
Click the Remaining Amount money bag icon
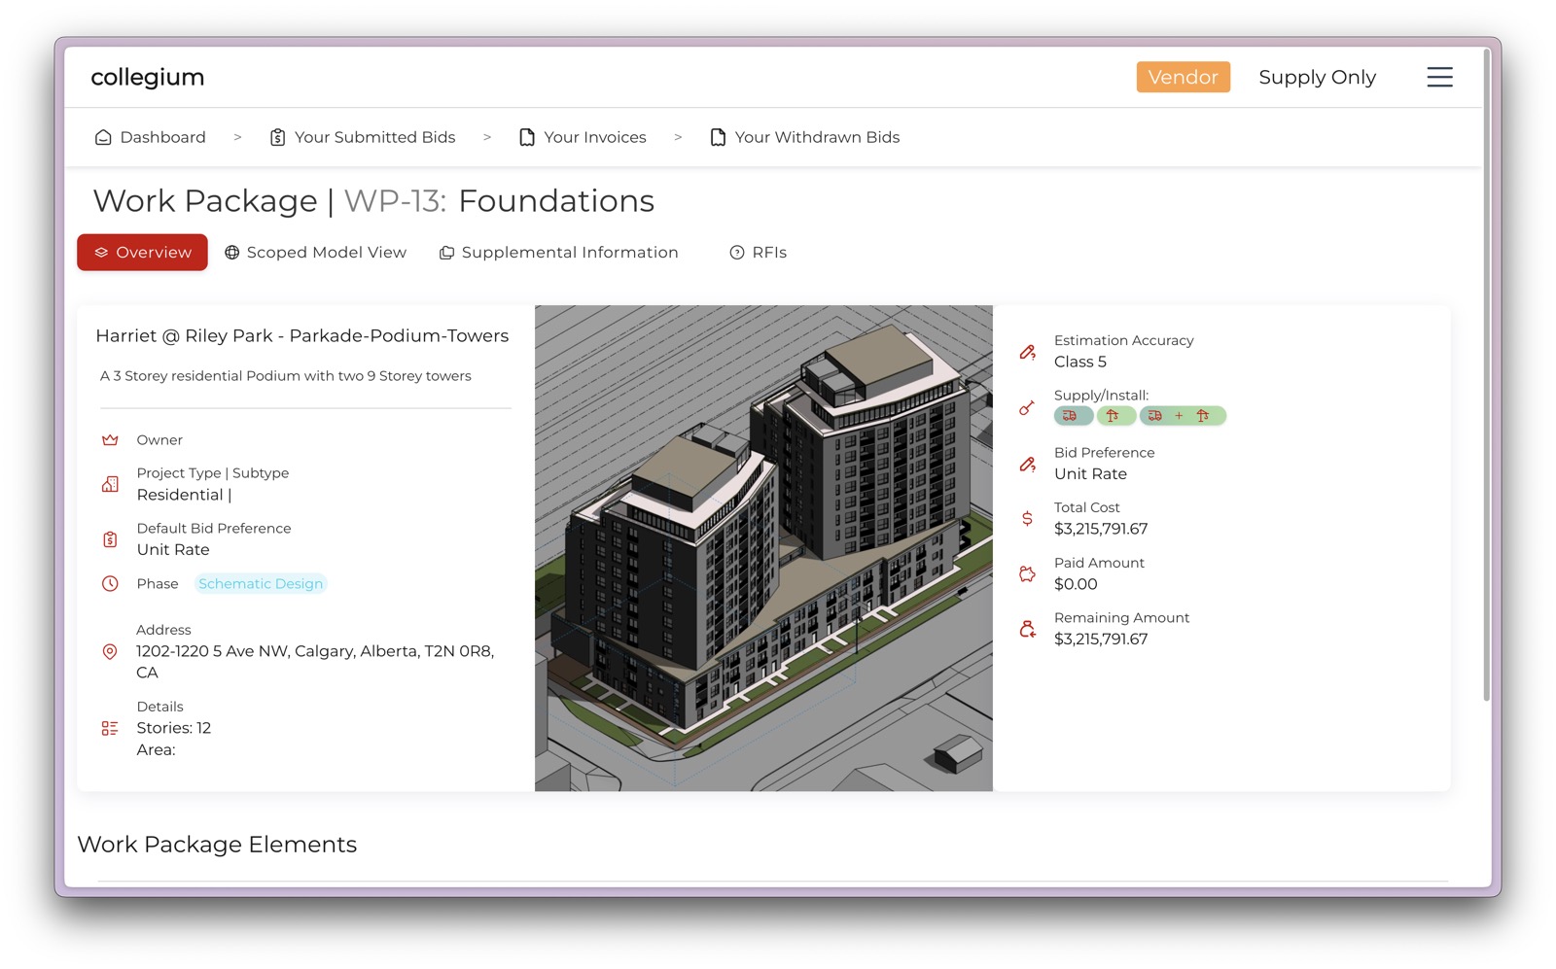pos(1027,630)
